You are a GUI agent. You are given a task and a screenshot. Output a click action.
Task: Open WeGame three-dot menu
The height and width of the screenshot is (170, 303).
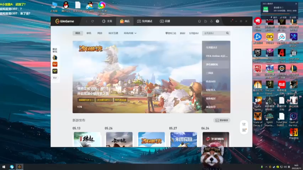click(x=231, y=21)
